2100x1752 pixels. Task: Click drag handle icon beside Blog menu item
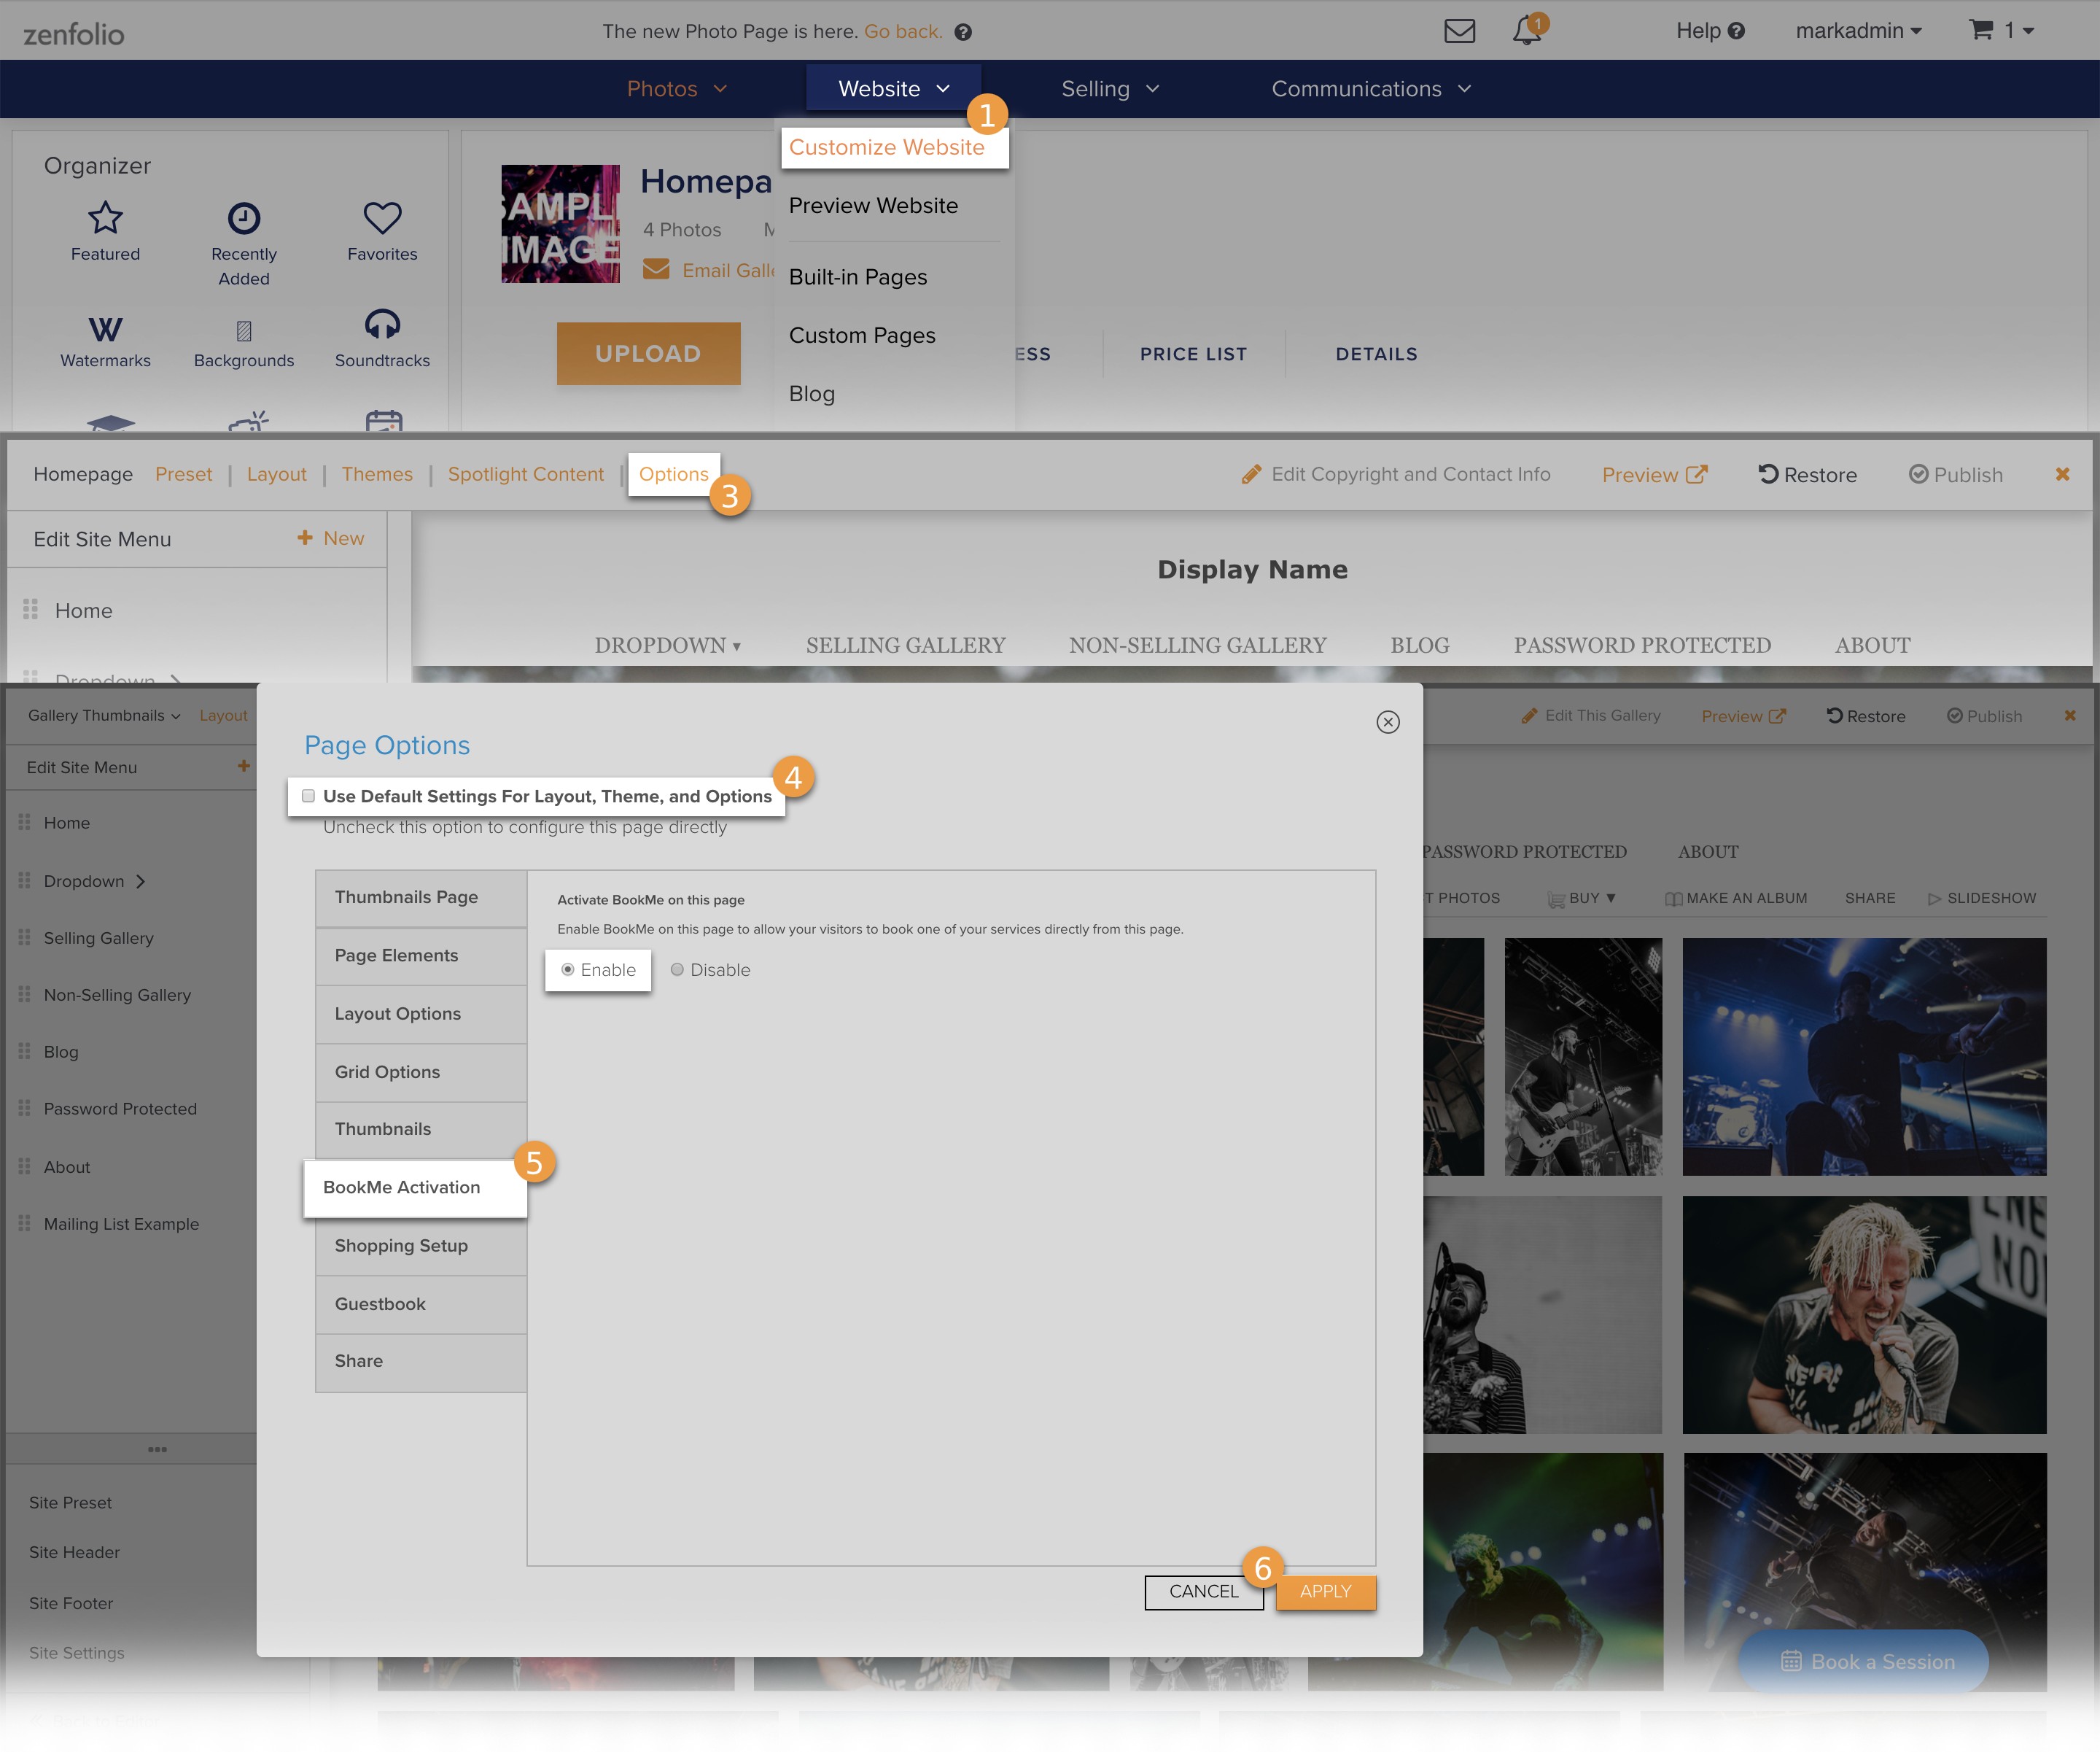[24, 1050]
